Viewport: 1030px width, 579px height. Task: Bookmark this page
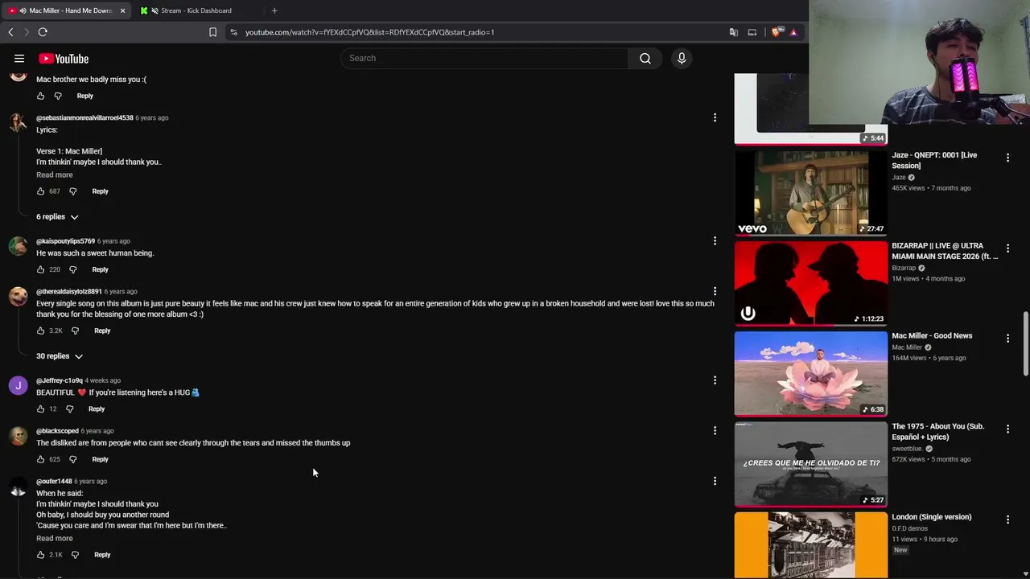(212, 32)
